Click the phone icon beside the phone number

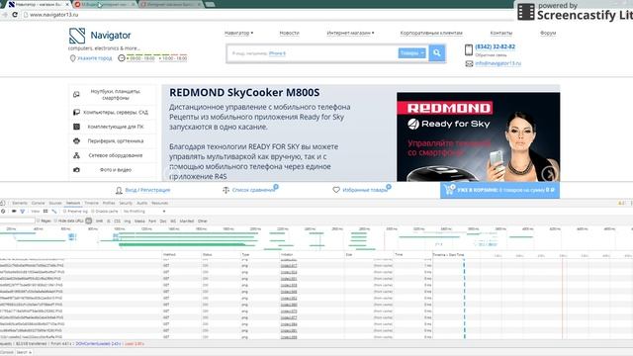(469, 49)
